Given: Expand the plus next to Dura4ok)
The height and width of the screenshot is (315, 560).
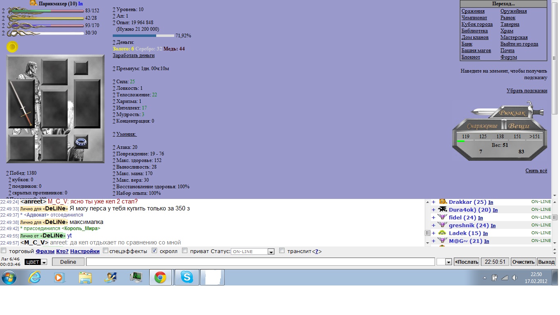Looking at the screenshot, I should click(x=433, y=210).
